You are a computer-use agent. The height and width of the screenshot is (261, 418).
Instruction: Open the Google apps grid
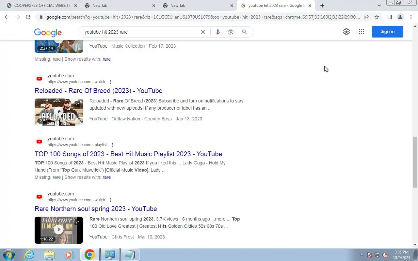pos(362,32)
